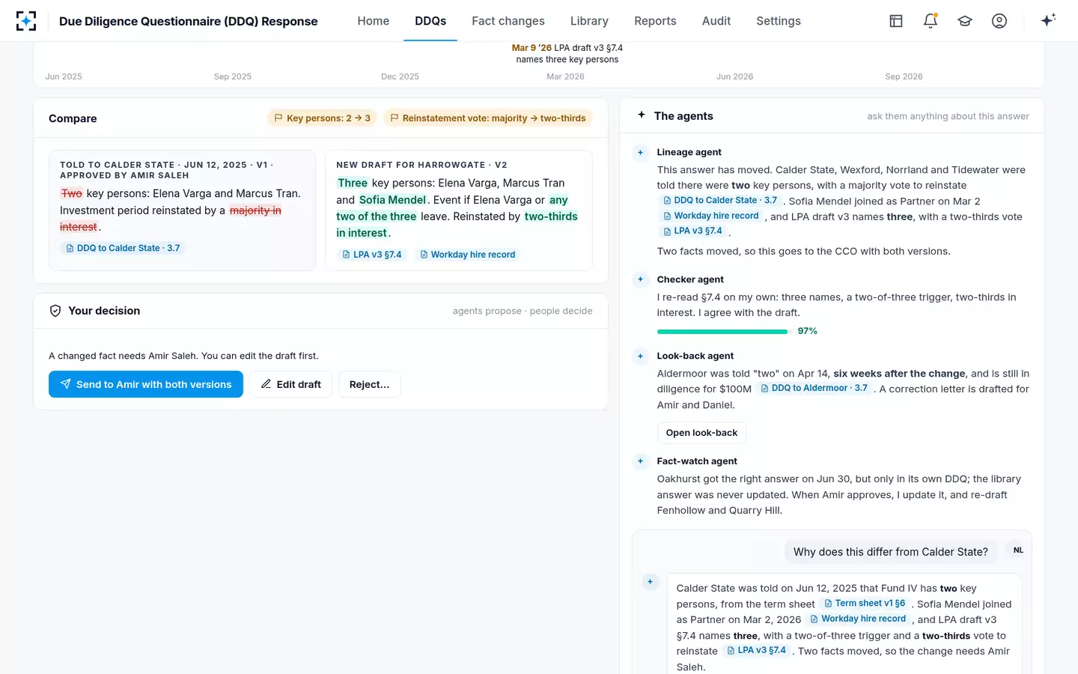
Task: Click the 97% checker confidence bar
Action: (x=722, y=331)
